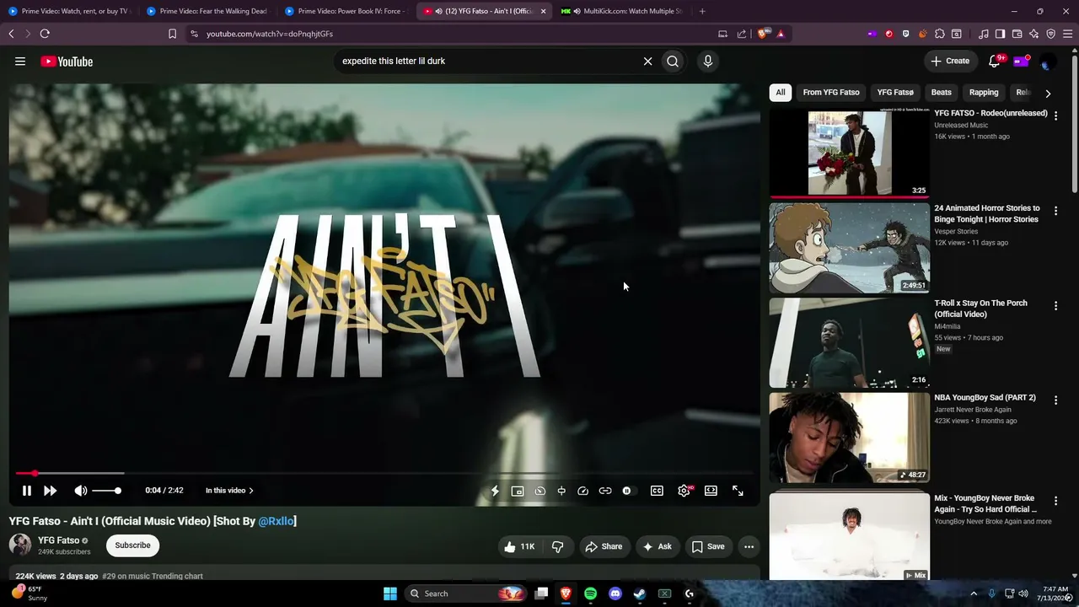Clear the search box text
Viewport: 1079px width, 607px height.
647,61
